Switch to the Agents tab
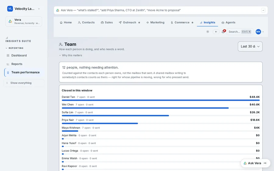This screenshot has height=171, width=274. pyautogui.click(x=228, y=22)
